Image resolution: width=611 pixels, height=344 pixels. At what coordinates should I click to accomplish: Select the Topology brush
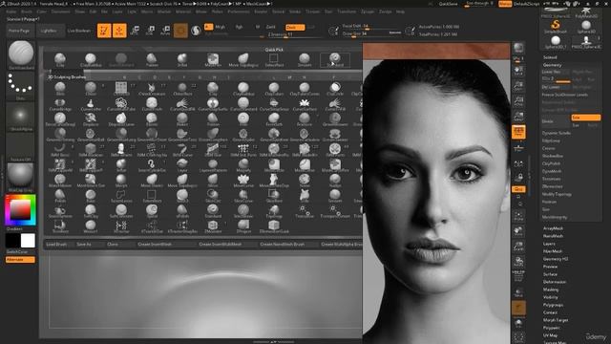tap(274, 210)
